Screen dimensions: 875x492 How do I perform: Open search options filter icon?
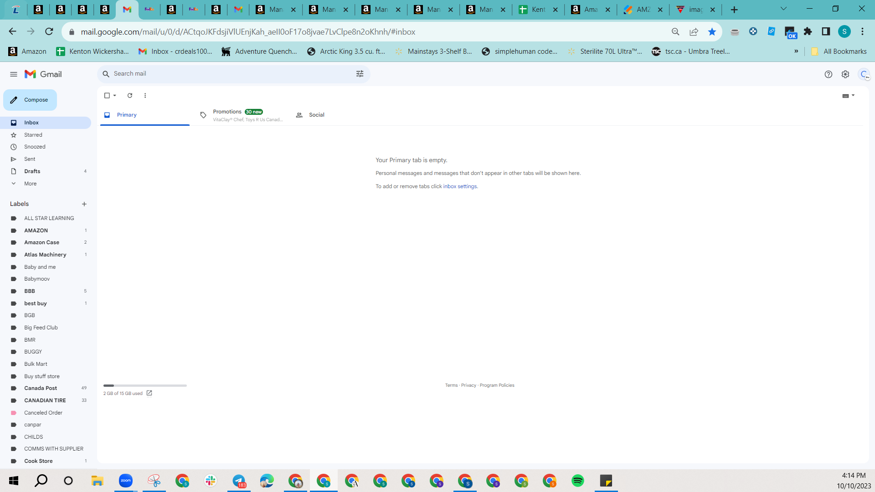pos(360,74)
